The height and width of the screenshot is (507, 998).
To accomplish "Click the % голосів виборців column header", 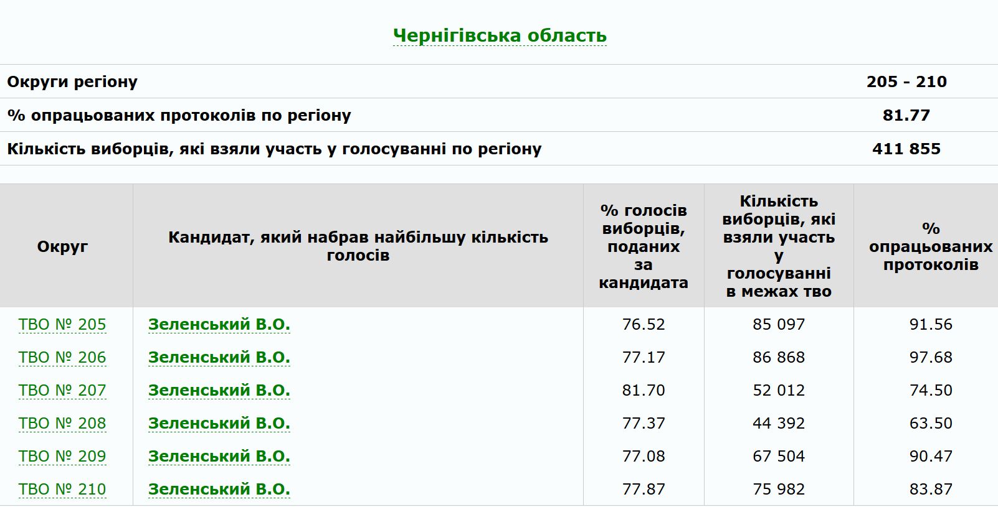I will coord(643,246).
